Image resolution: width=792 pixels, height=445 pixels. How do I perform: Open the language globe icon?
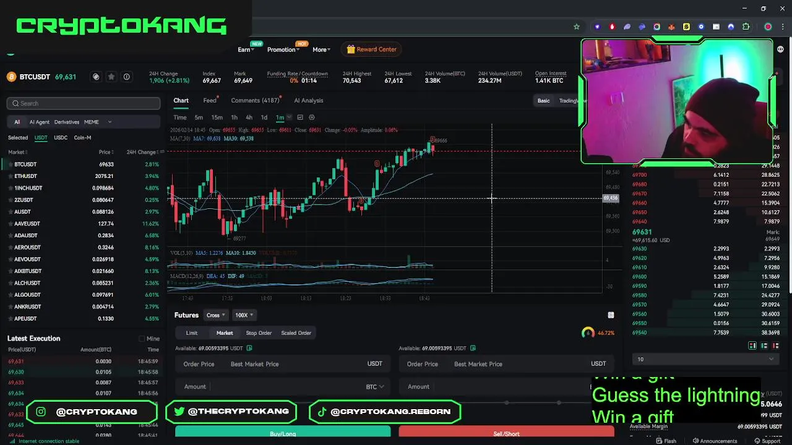[780, 49]
